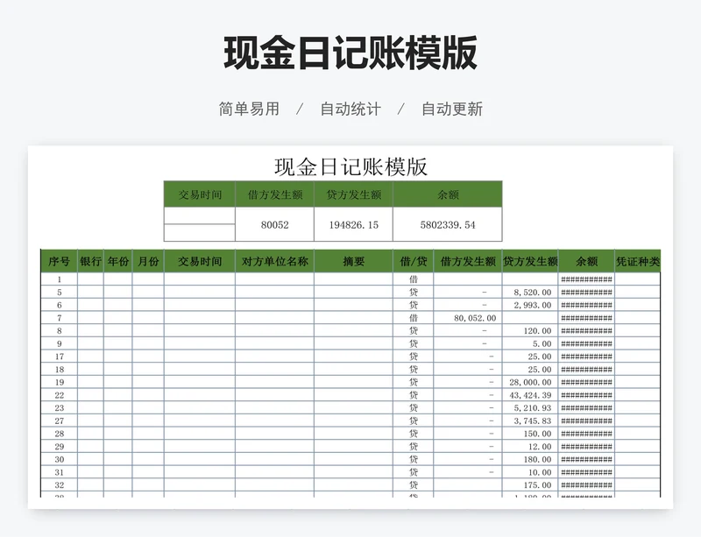
Task: Click summary value 194826.15
Action: point(354,224)
